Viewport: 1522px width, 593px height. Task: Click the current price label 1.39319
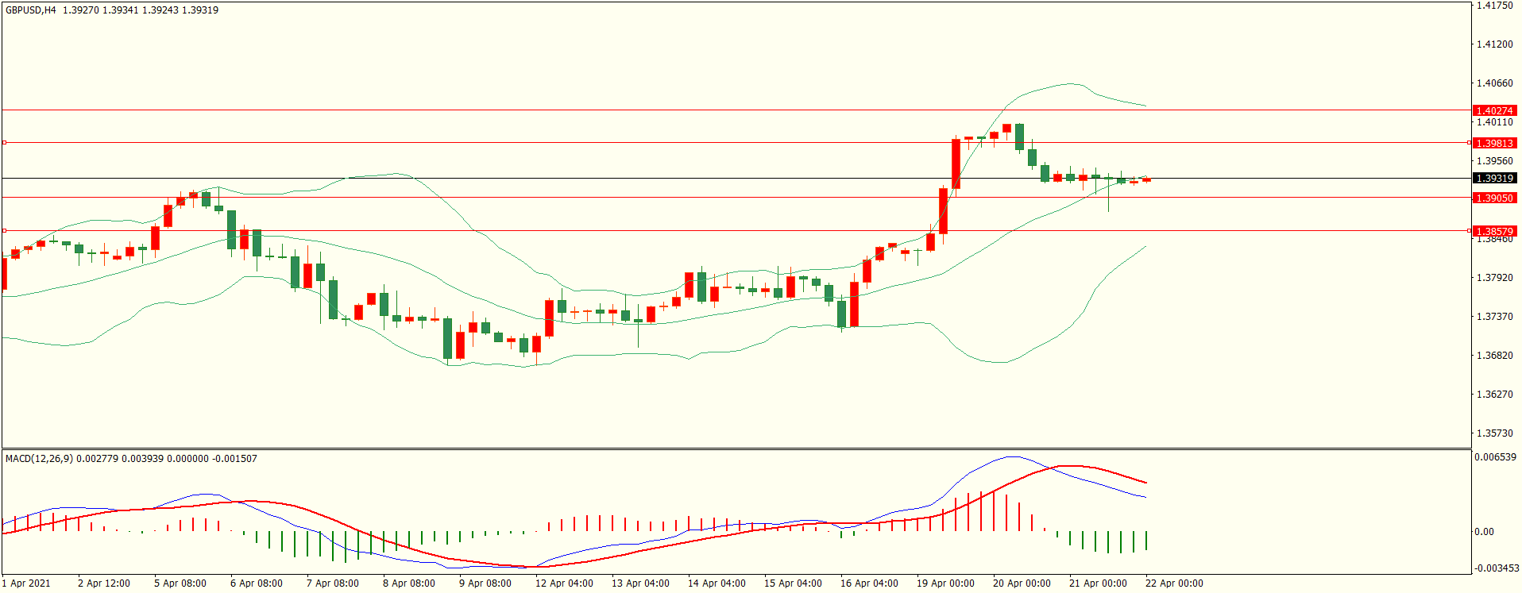pyautogui.click(x=1494, y=179)
